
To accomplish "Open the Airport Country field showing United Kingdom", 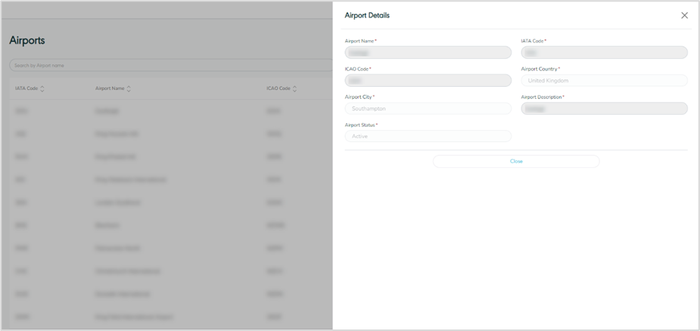I will coord(604,81).
